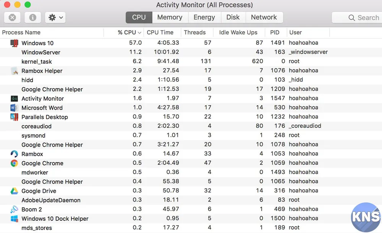Select Google Chrome Helper with PID 1065
This screenshot has width=382, height=233.
[x=191, y=182]
